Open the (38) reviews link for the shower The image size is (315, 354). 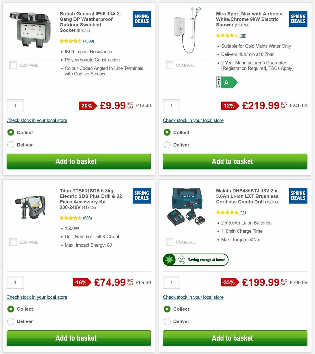pyautogui.click(x=243, y=35)
